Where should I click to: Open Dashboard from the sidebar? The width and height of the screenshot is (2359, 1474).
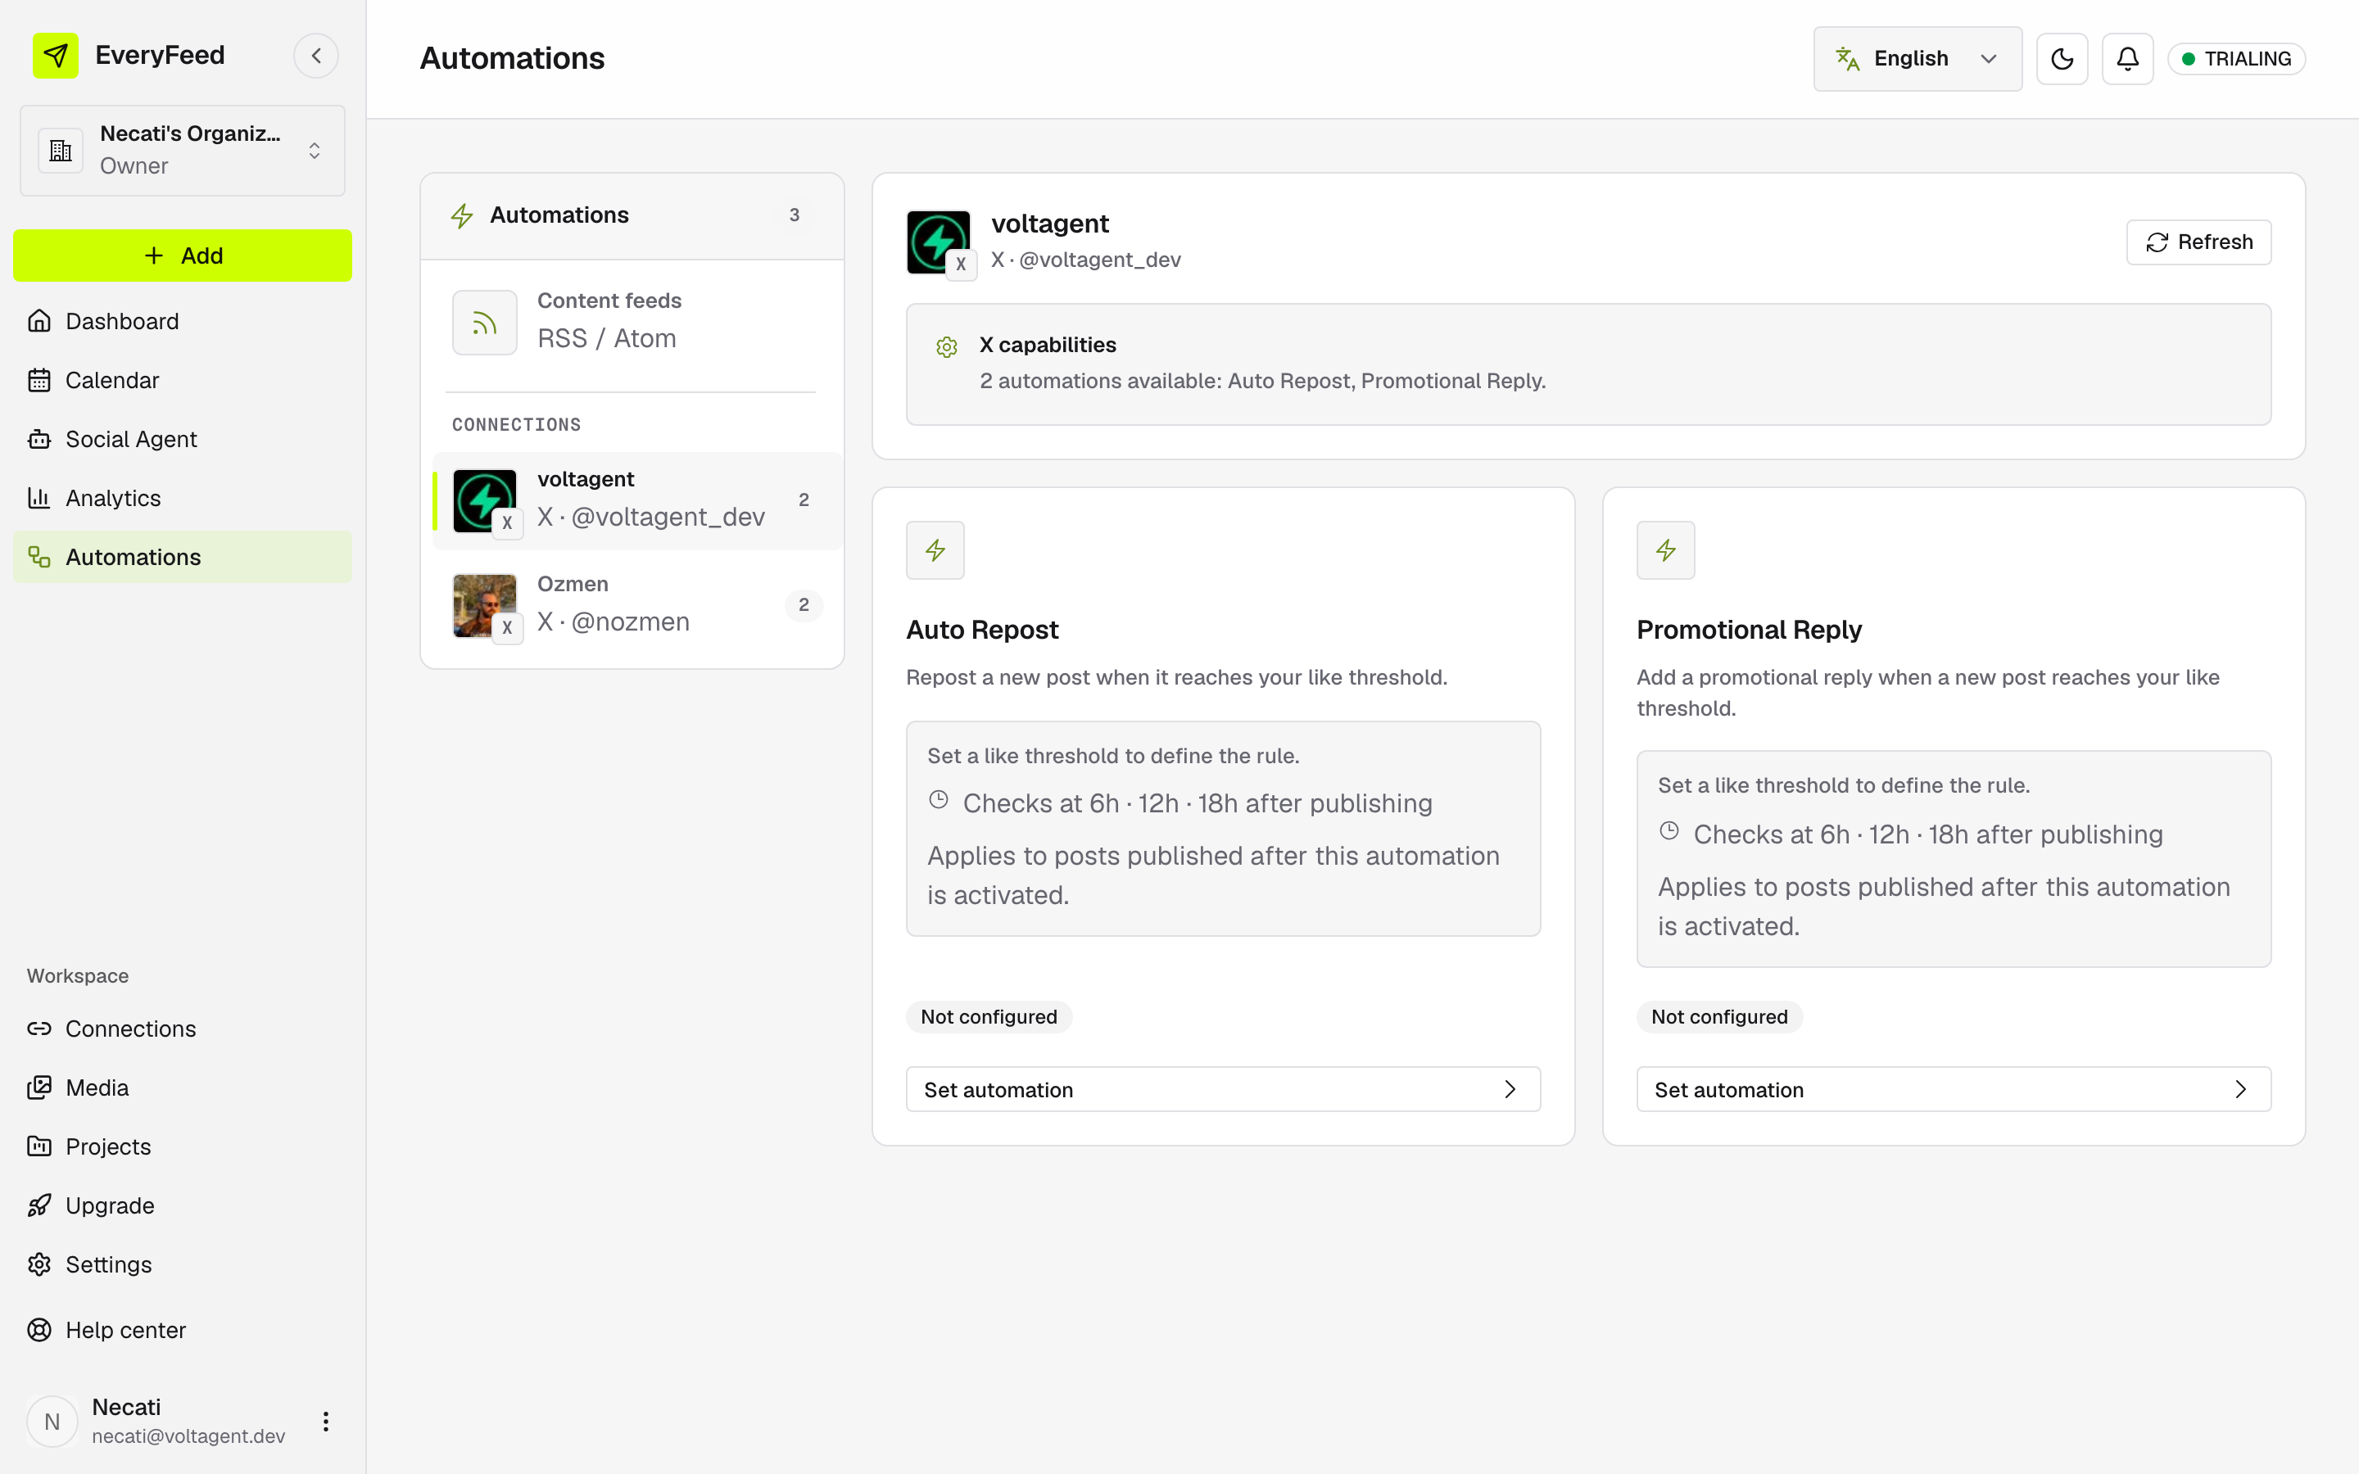(183, 321)
